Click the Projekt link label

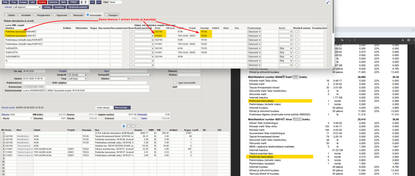pyautogui.click(x=62, y=71)
